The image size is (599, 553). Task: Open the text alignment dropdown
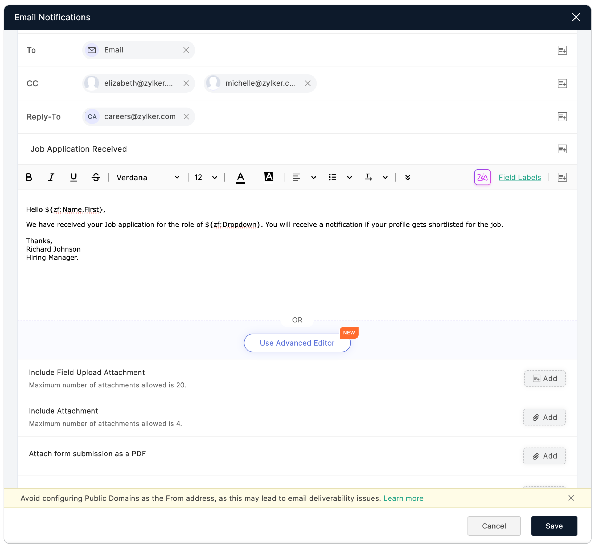(313, 177)
